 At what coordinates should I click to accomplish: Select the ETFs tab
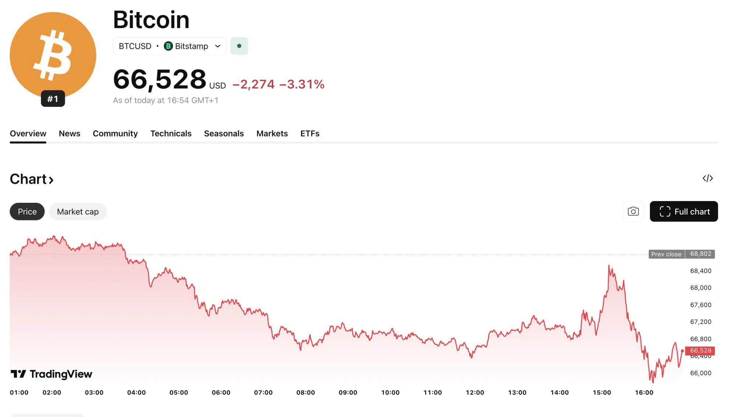tap(310, 133)
